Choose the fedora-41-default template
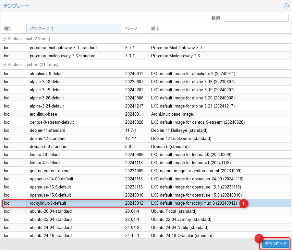Viewport: 292px width, 250px height. [45, 163]
